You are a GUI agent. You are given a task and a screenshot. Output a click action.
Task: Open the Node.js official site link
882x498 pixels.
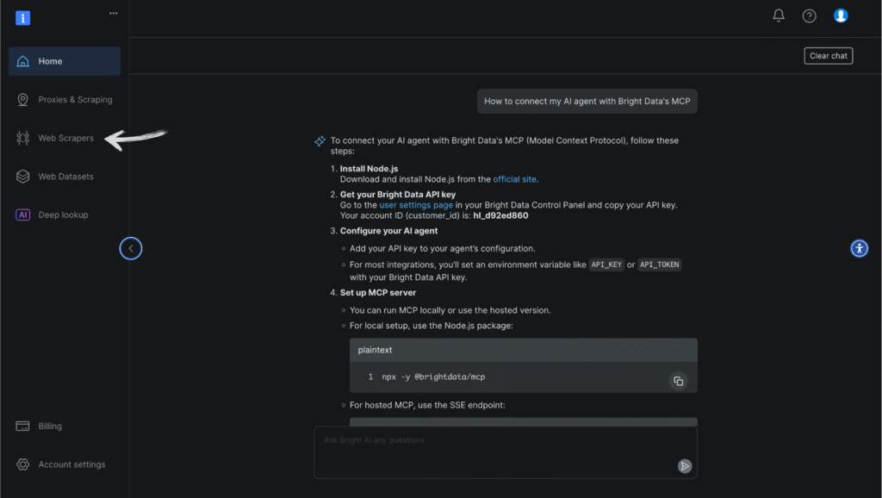tap(514, 179)
